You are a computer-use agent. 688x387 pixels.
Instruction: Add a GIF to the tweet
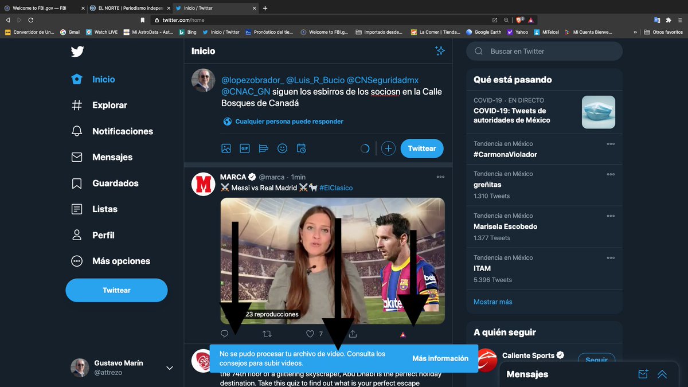pos(245,148)
